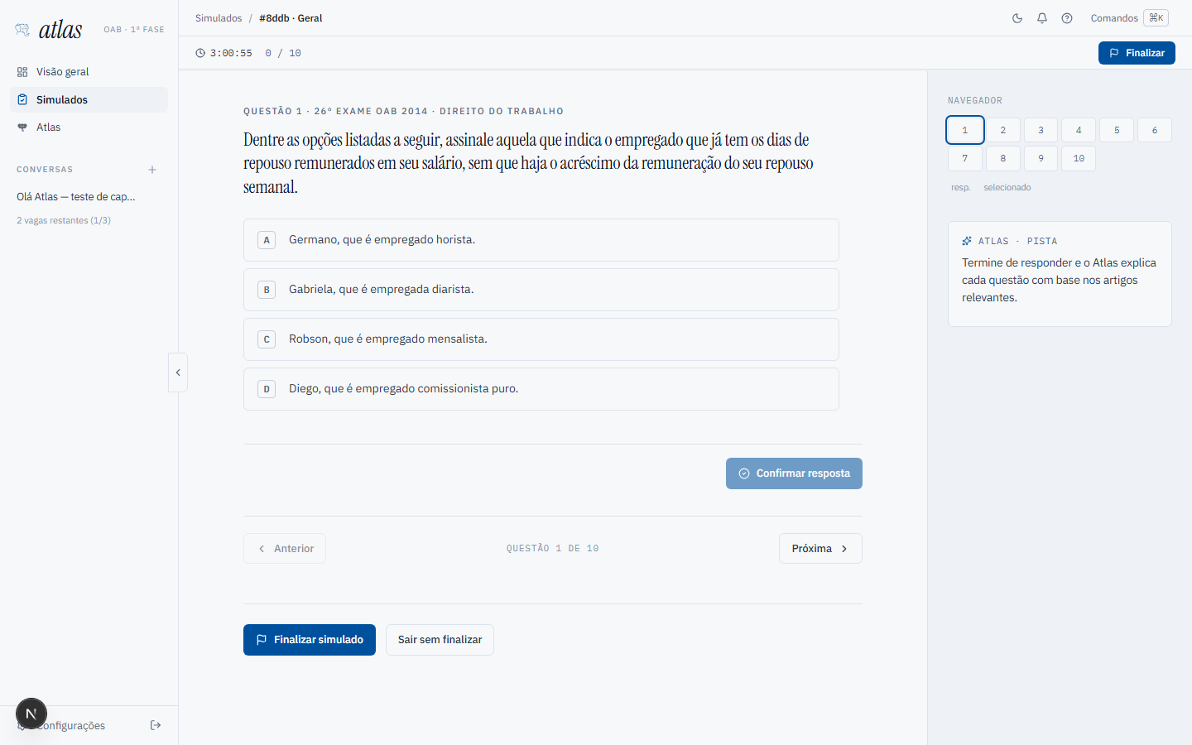Go to the next question with Próxima

[820, 549]
